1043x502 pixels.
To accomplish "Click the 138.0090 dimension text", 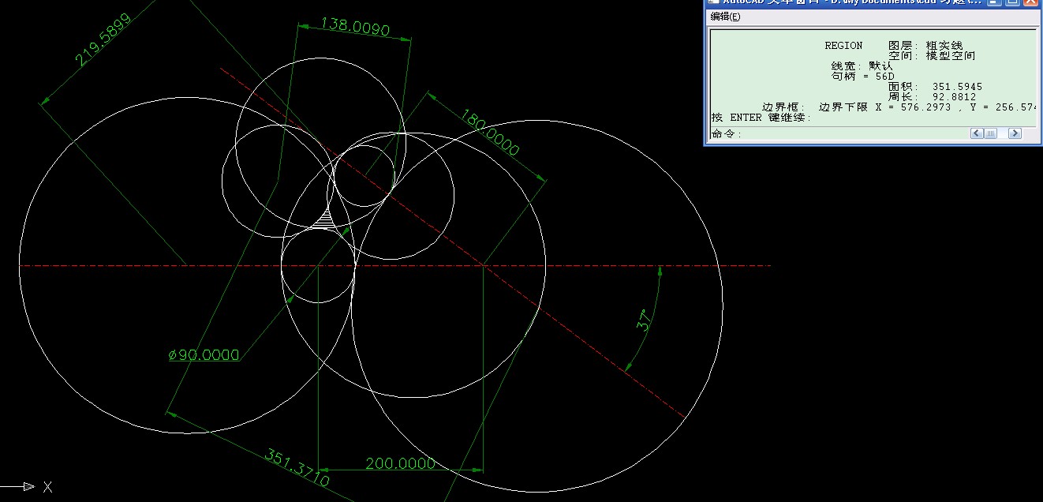I will point(355,28).
